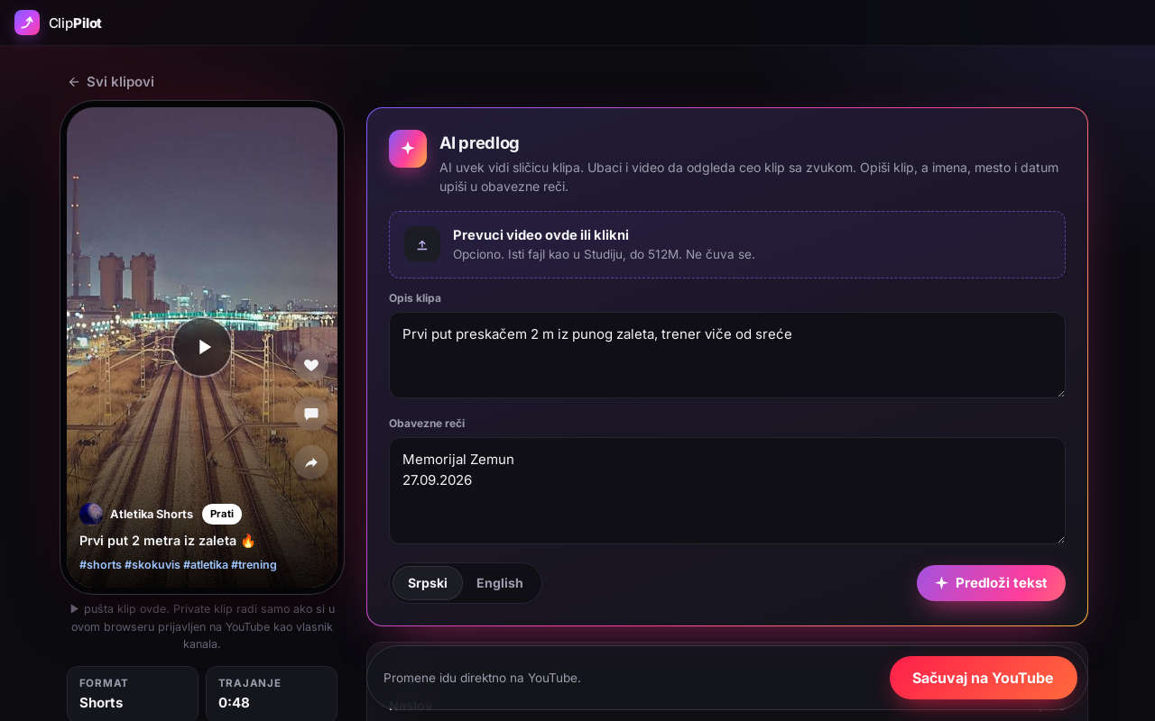
Task: Click text Promene idu direktno na YouTube
Action: [482, 678]
